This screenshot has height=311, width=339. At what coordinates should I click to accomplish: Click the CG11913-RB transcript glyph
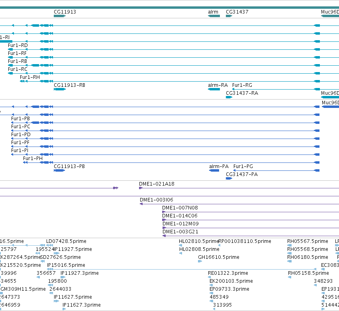point(60,89)
